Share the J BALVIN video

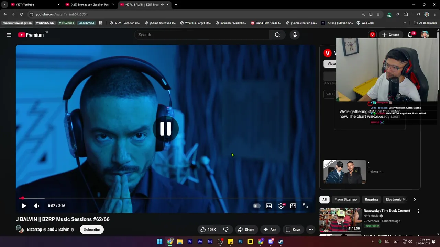coord(246,230)
